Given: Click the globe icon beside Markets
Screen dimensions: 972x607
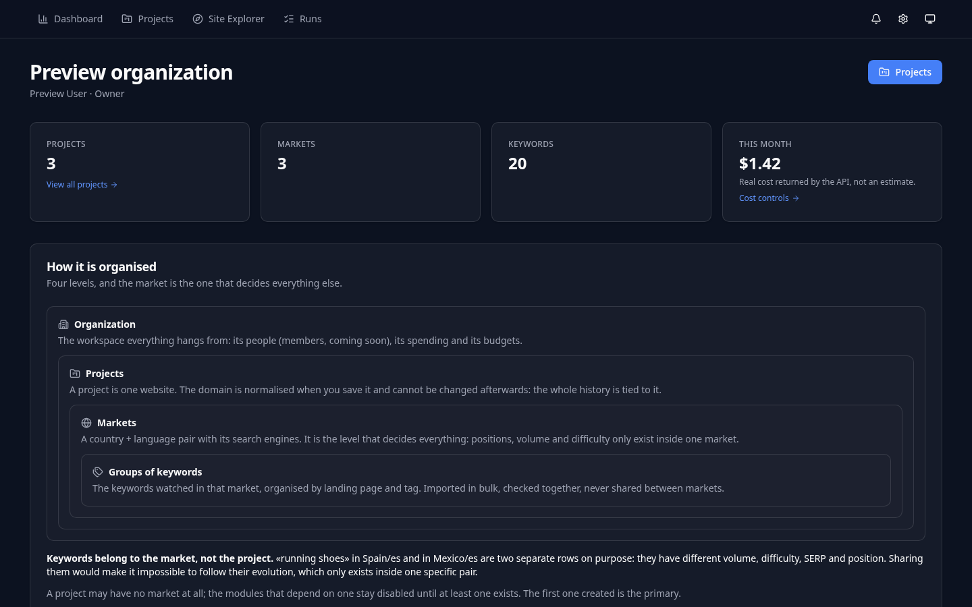Looking at the screenshot, I should point(86,423).
